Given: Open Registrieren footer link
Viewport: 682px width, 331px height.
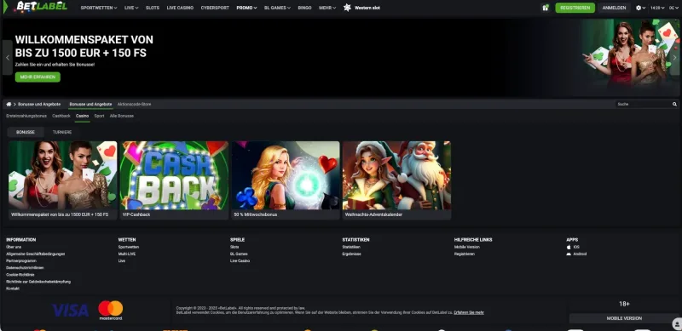Looking at the screenshot, I should pyautogui.click(x=464, y=254).
